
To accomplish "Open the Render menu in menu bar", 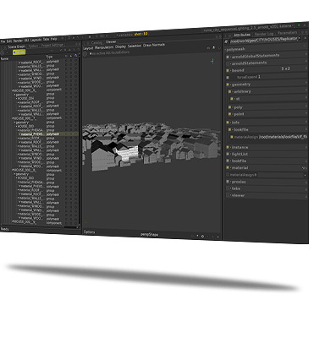I will (x=18, y=41).
